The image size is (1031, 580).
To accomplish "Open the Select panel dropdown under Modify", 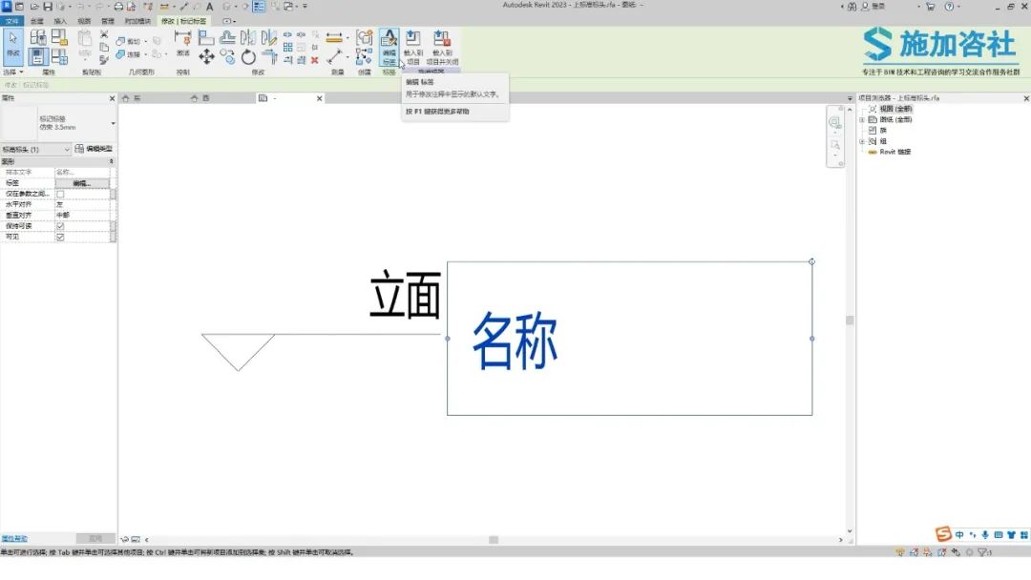I will click(x=13, y=72).
